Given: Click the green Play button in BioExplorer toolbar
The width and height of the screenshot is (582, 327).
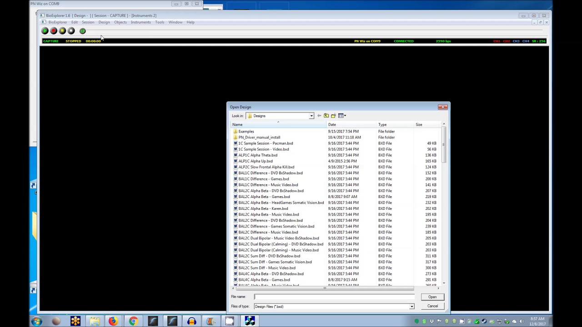Looking at the screenshot, I should [x=45, y=31].
